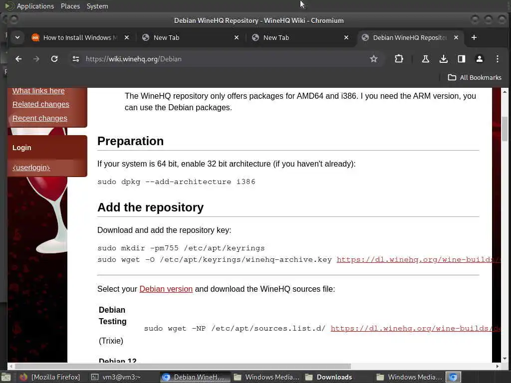Select Debian WineH... Chromium taskbar item
The image size is (511, 383).
[x=195, y=377]
